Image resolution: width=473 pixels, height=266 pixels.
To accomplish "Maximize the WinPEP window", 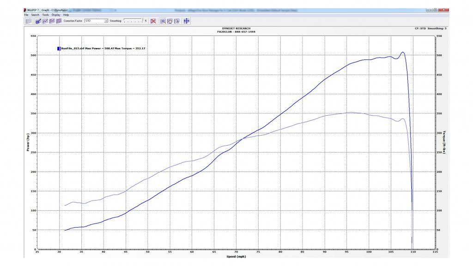I will (x=435, y=9).
